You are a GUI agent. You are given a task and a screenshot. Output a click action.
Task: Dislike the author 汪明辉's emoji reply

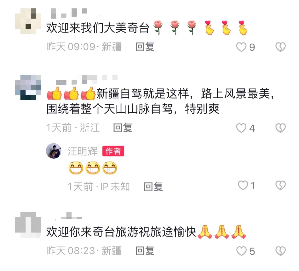[x=281, y=185]
